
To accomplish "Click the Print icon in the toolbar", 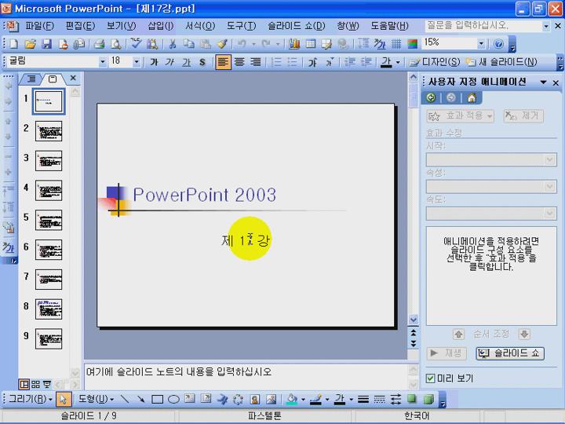I will (x=99, y=44).
